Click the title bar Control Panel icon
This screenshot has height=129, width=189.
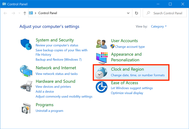pos(4,4)
